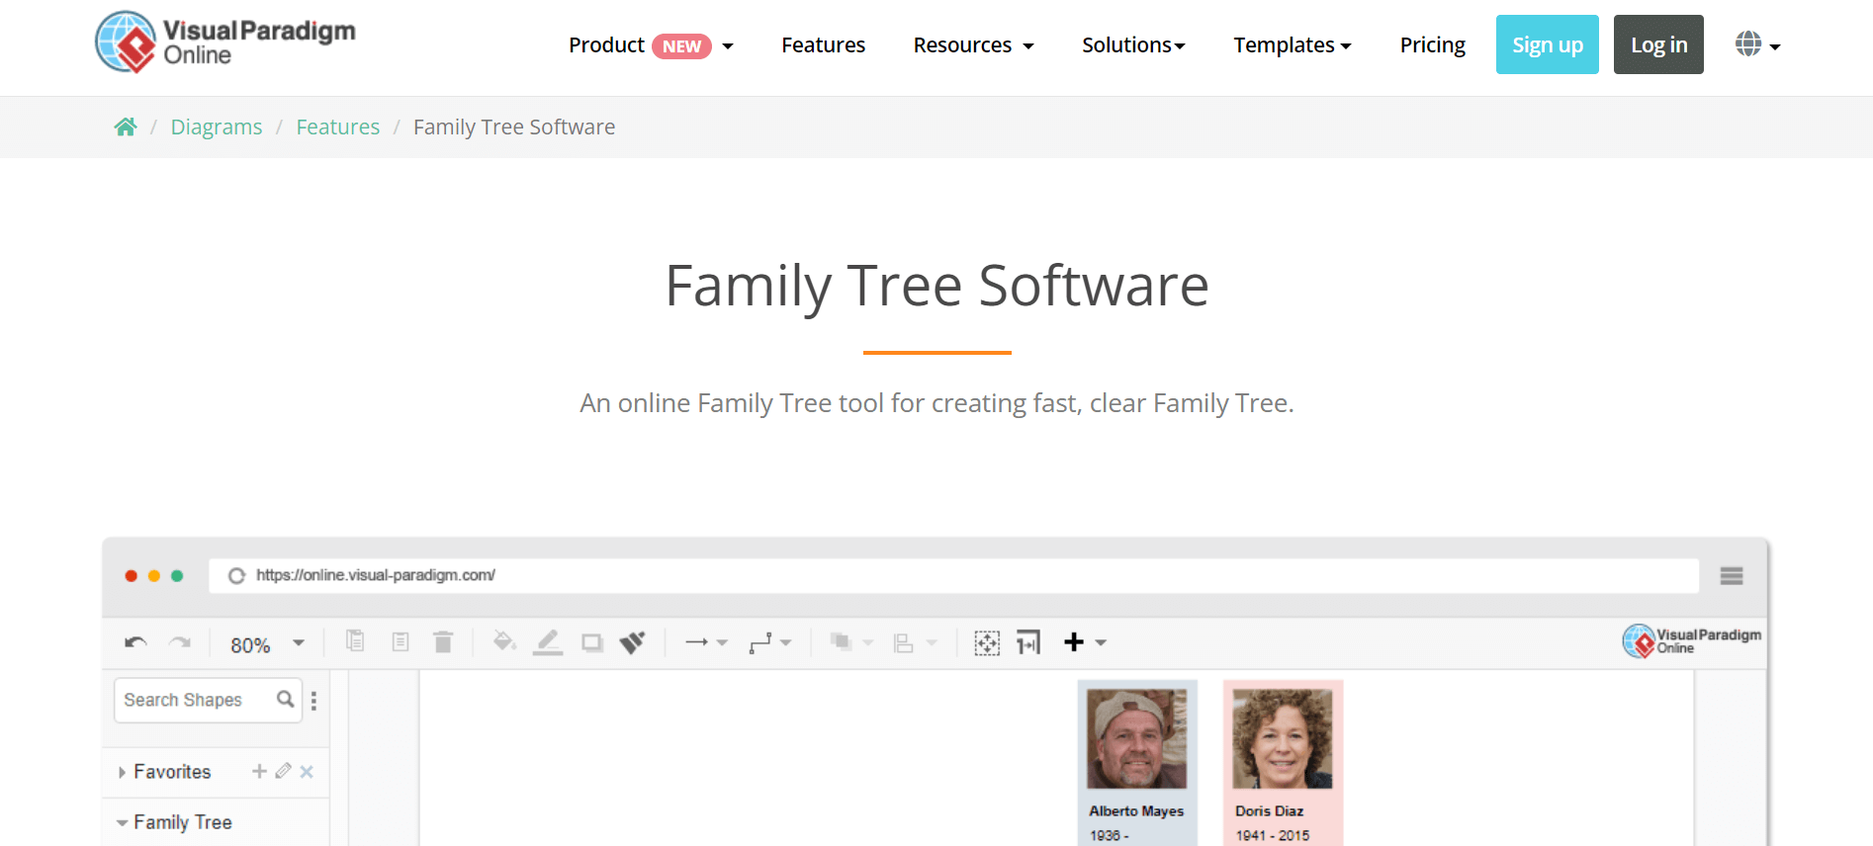Add a new item to Favorites with plus
Screen dimensions: 1873x846
259,771
